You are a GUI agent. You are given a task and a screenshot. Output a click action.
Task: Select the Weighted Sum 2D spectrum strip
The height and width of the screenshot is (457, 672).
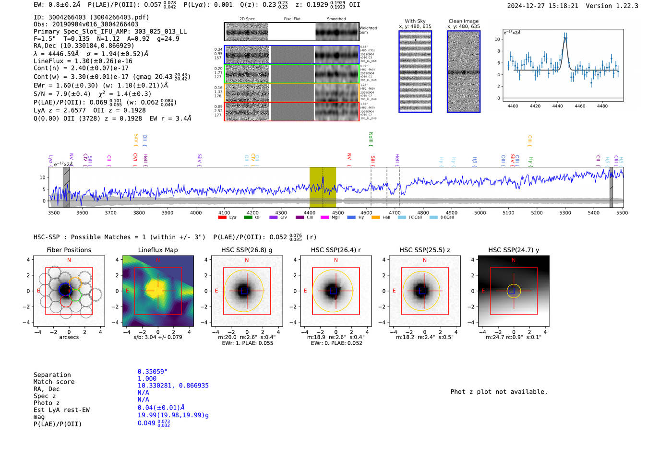point(292,32)
